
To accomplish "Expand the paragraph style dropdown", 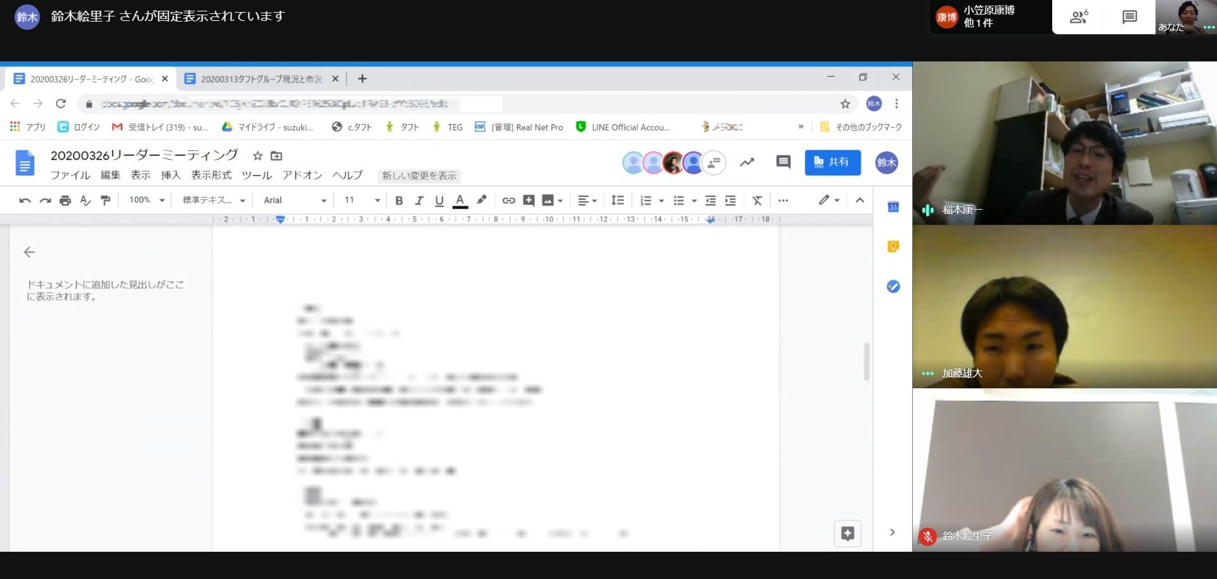I will pyautogui.click(x=214, y=200).
